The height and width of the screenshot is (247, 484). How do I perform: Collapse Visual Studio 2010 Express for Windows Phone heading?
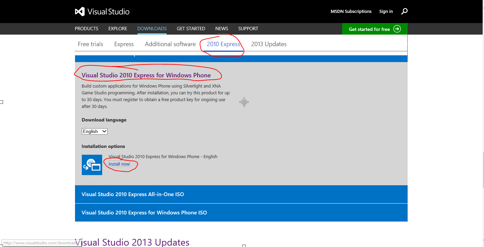click(x=146, y=75)
